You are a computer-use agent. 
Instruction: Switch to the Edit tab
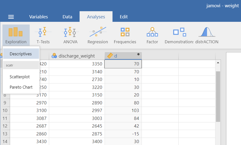(124, 17)
